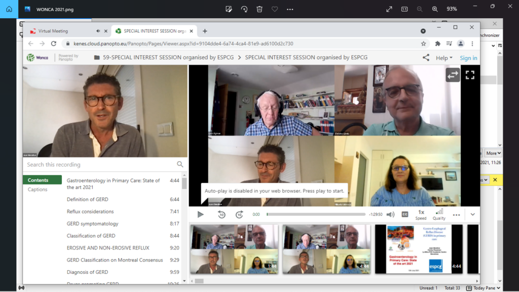
Task: Open the GERD title slide thumbnail
Action: coord(419,250)
